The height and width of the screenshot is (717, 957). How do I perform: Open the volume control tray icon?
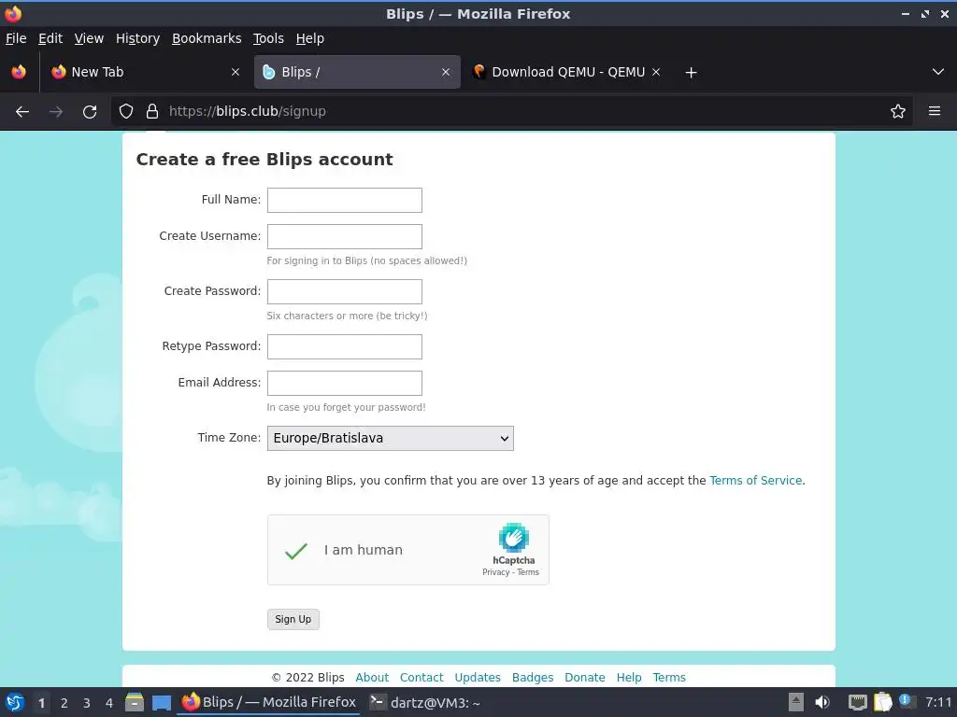pyautogui.click(x=822, y=702)
